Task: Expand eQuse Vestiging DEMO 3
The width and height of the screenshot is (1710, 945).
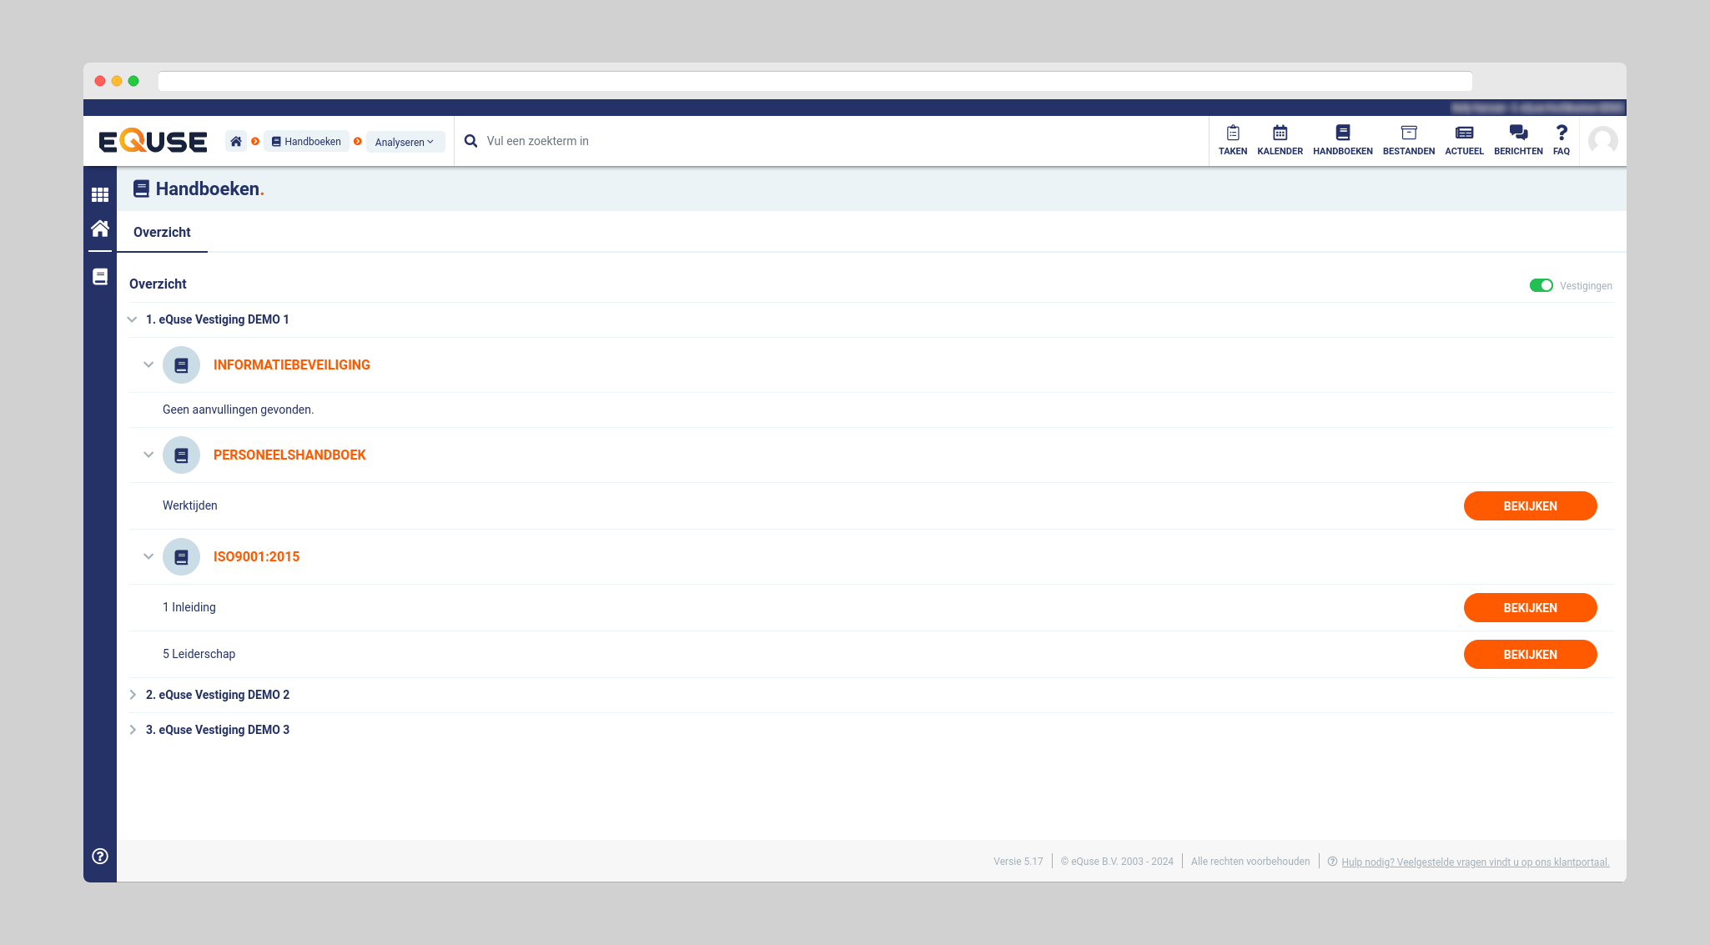Action: tap(133, 730)
